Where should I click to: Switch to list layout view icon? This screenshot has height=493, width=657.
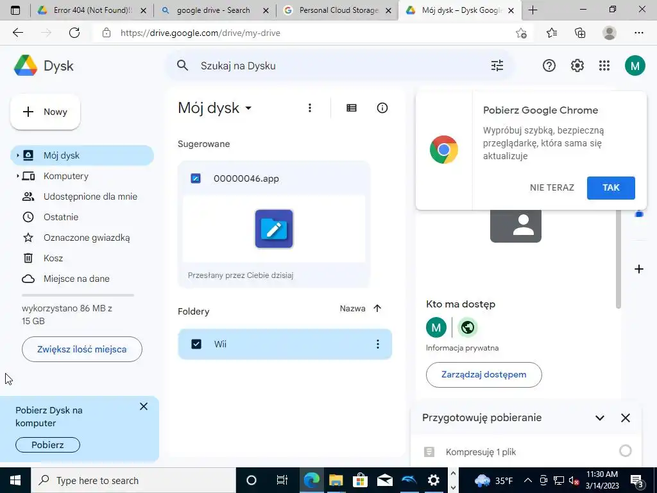coord(352,108)
